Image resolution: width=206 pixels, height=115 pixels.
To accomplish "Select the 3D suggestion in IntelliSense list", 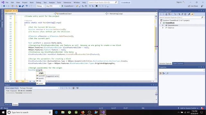I will [x=41, y=81].
